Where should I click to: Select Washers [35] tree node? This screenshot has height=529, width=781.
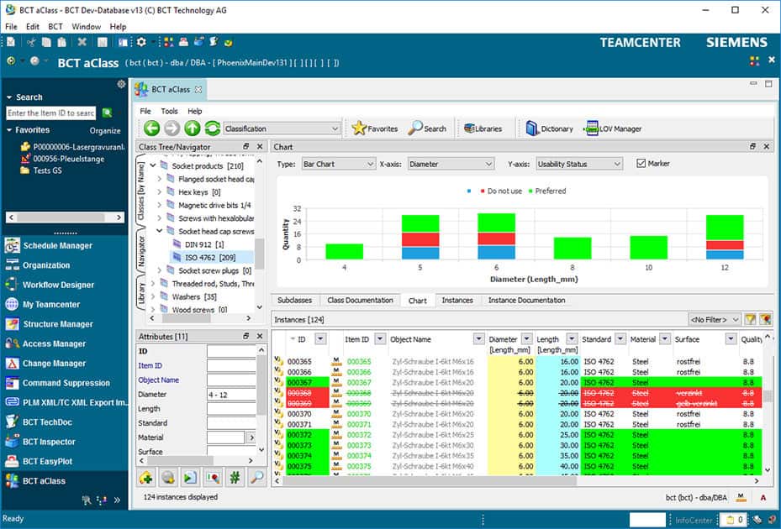point(194,296)
